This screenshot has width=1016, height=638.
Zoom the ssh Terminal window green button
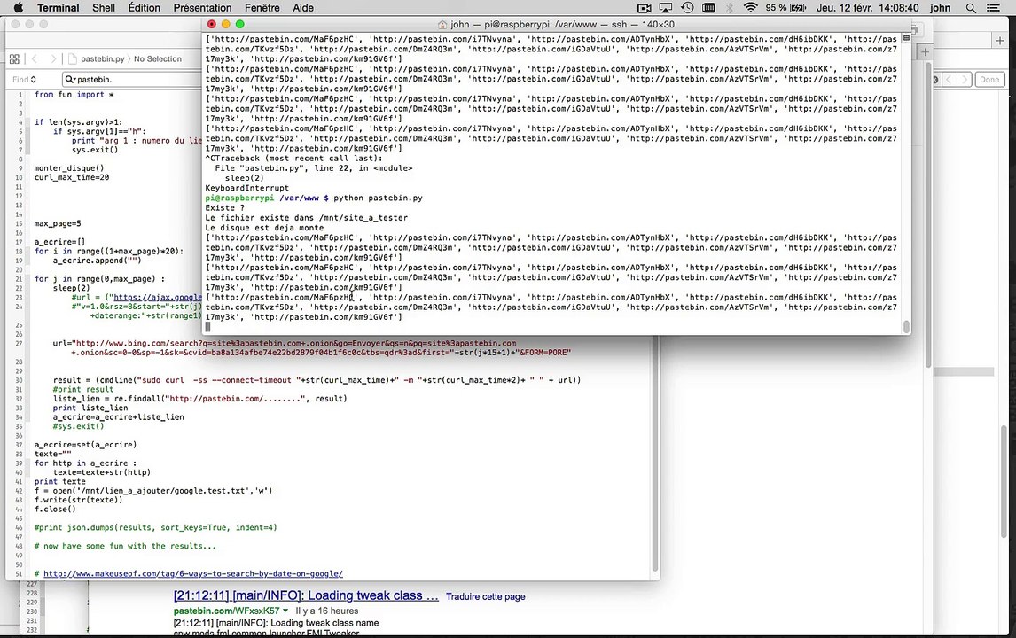239,24
